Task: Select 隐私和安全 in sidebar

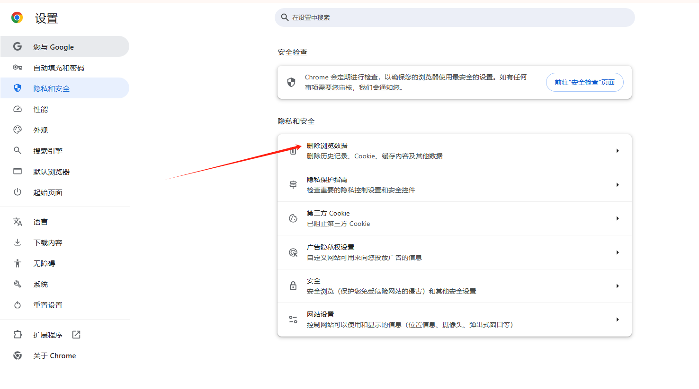Action: click(x=64, y=88)
